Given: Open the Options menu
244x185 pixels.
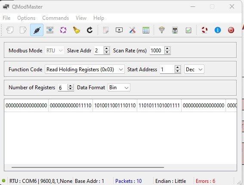Looking at the screenshot, I should [x=26, y=18].
